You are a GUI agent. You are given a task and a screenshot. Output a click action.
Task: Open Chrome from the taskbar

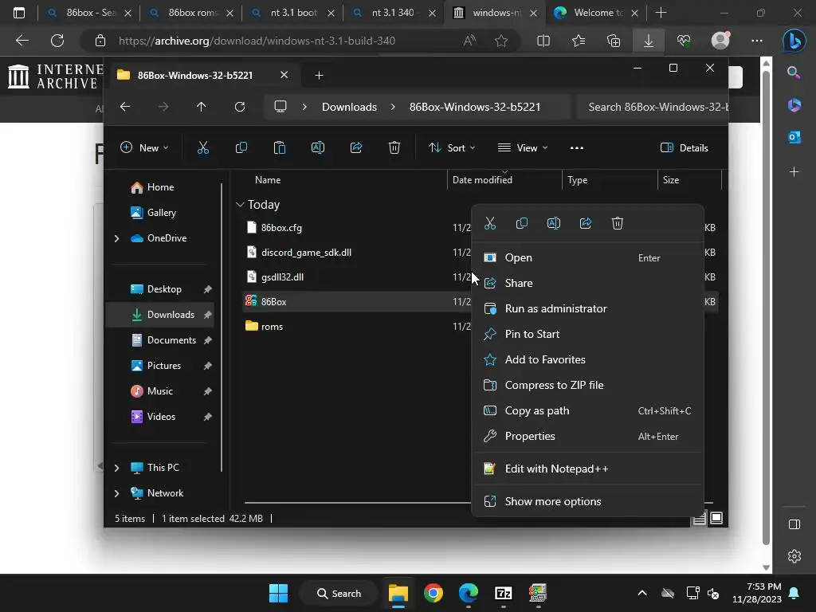pos(433,593)
